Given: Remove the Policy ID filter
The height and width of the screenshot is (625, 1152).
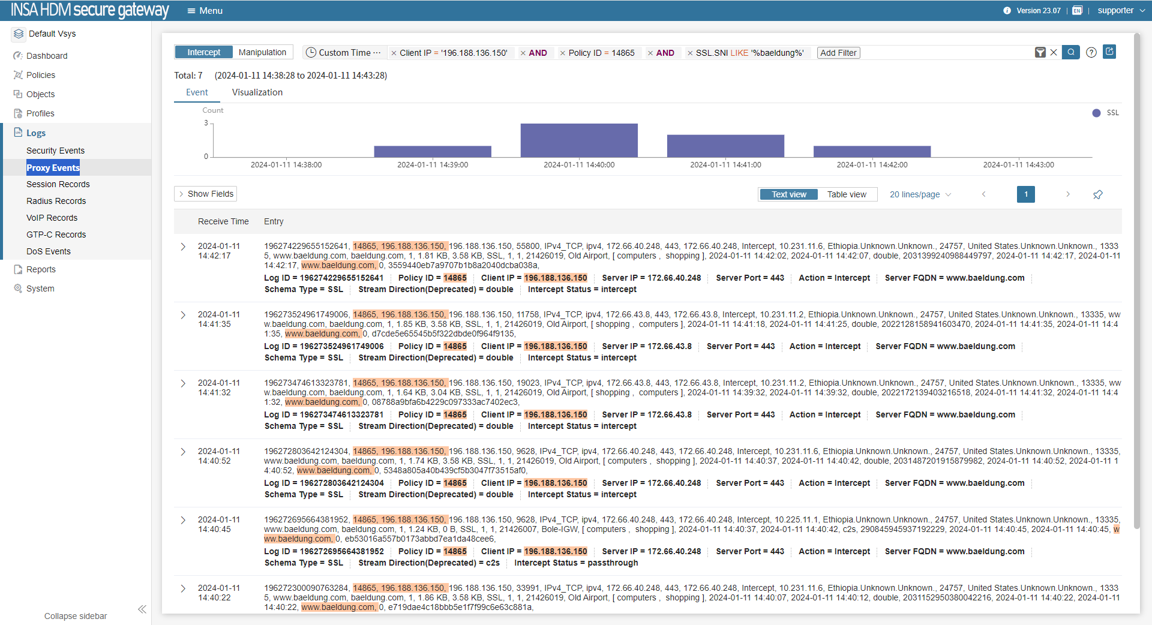Looking at the screenshot, I should (x=562, y=53).
